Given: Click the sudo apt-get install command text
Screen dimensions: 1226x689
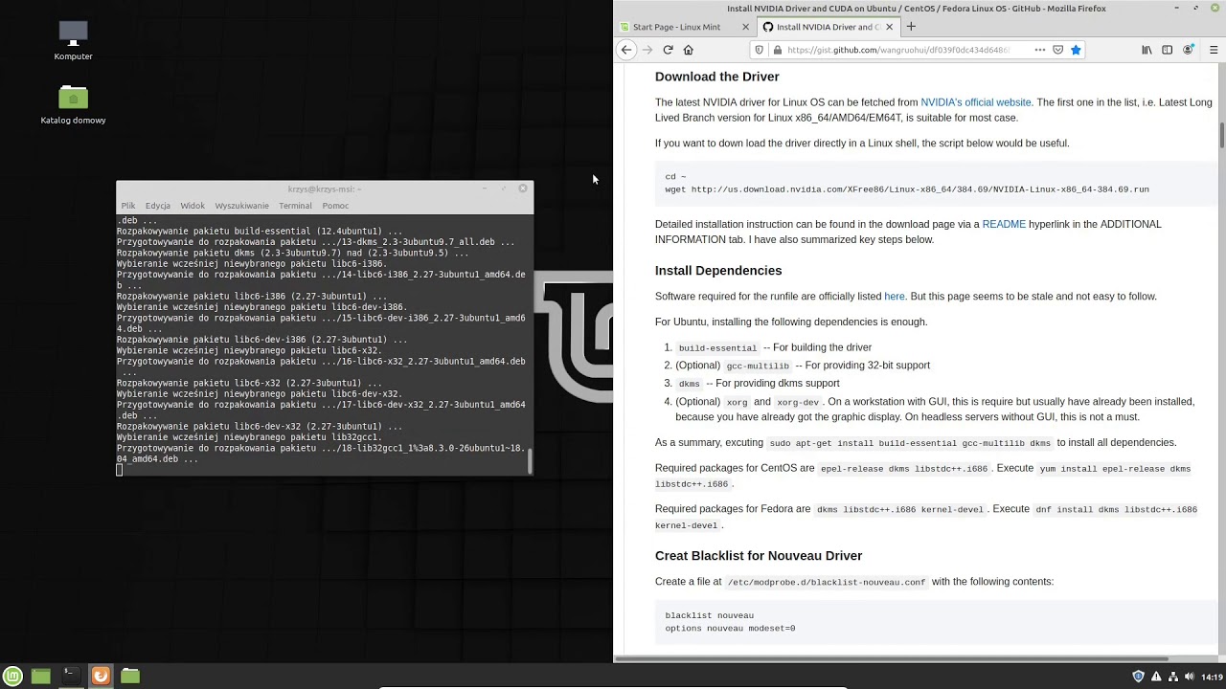Looking at the screenshot, I should [x=910, y=443].
